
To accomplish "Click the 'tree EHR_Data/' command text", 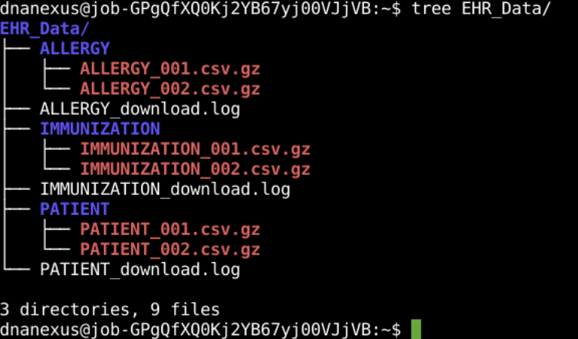I will [x=481, y=9].
